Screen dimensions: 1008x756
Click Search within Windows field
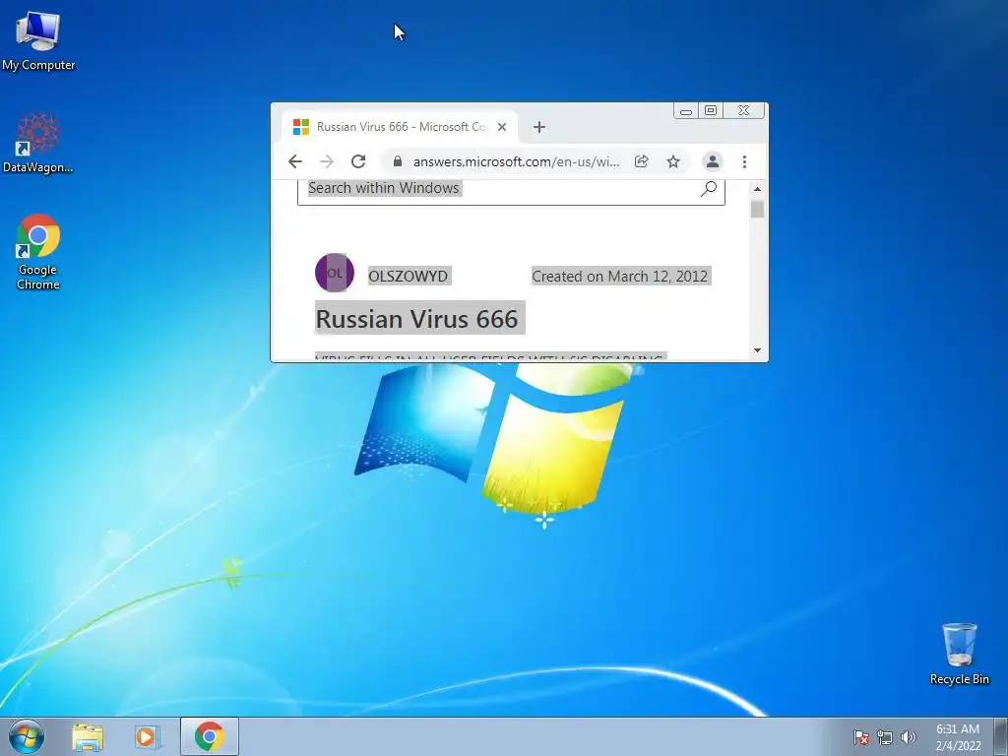pyautogui.click(x=511, y=192)
